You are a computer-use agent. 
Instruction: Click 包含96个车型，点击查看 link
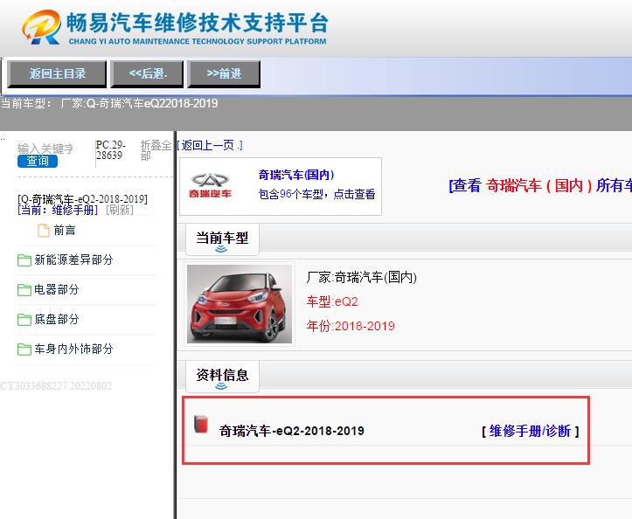(x=316, y=194)
